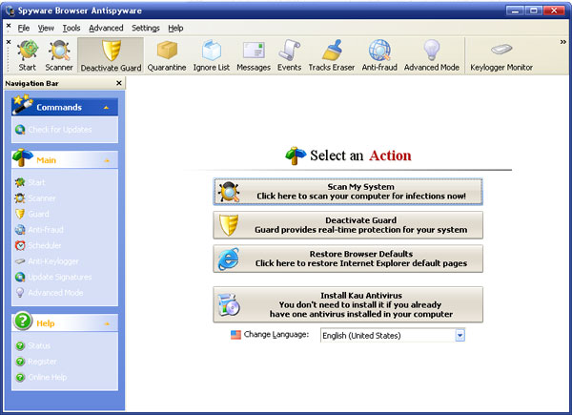Open the Scanner toolbar icon
This screenshot has width=572, height=415.
(x=59, y=56)
